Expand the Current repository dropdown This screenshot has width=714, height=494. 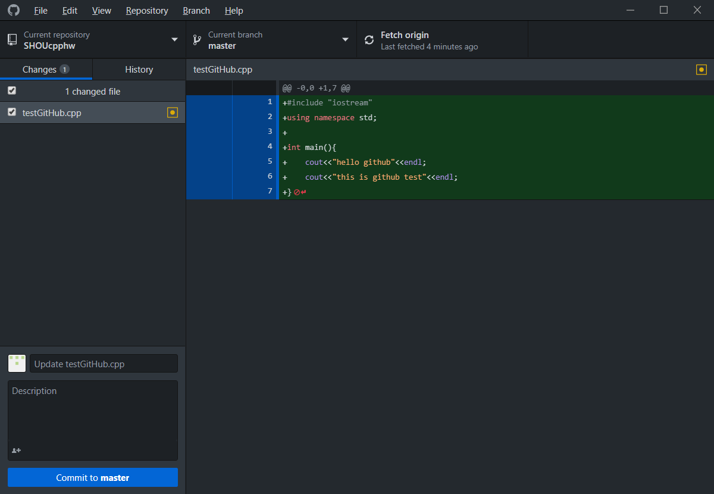(x=93, y=40)
